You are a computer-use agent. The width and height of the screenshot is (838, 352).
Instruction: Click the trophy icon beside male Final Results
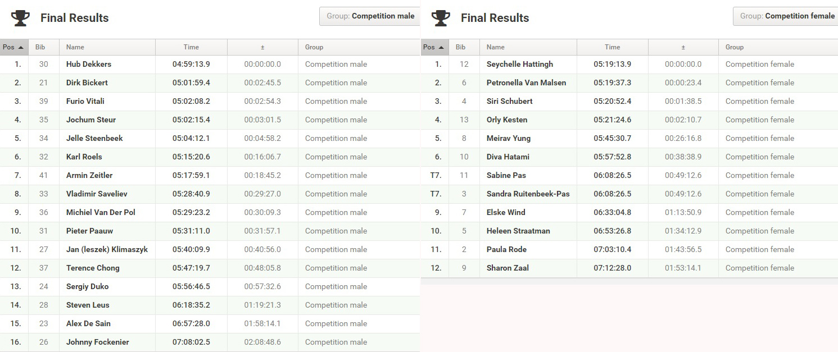[20, 18]
